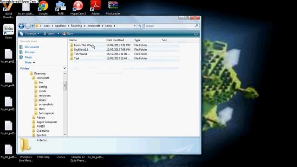Screen dimensions: 297x167
Task: Open recent pages dropdown next to forward arrow
Action: pyautogui.click(x=32, y=26)
